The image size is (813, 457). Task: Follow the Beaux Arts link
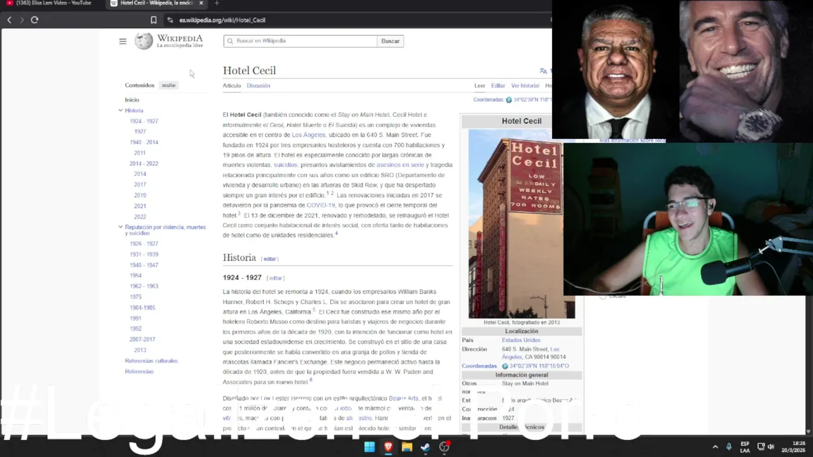click(x=403, y=399)
